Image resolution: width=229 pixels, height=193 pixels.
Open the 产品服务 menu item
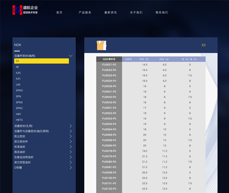85,13
